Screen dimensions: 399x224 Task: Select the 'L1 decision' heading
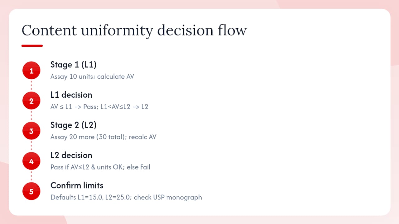click(x=71, y=95)
